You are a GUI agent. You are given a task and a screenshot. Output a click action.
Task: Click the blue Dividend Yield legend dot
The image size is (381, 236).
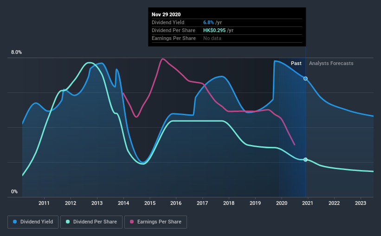(15, 222)
